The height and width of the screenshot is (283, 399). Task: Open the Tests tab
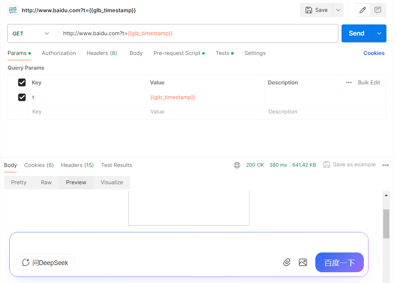225,53
